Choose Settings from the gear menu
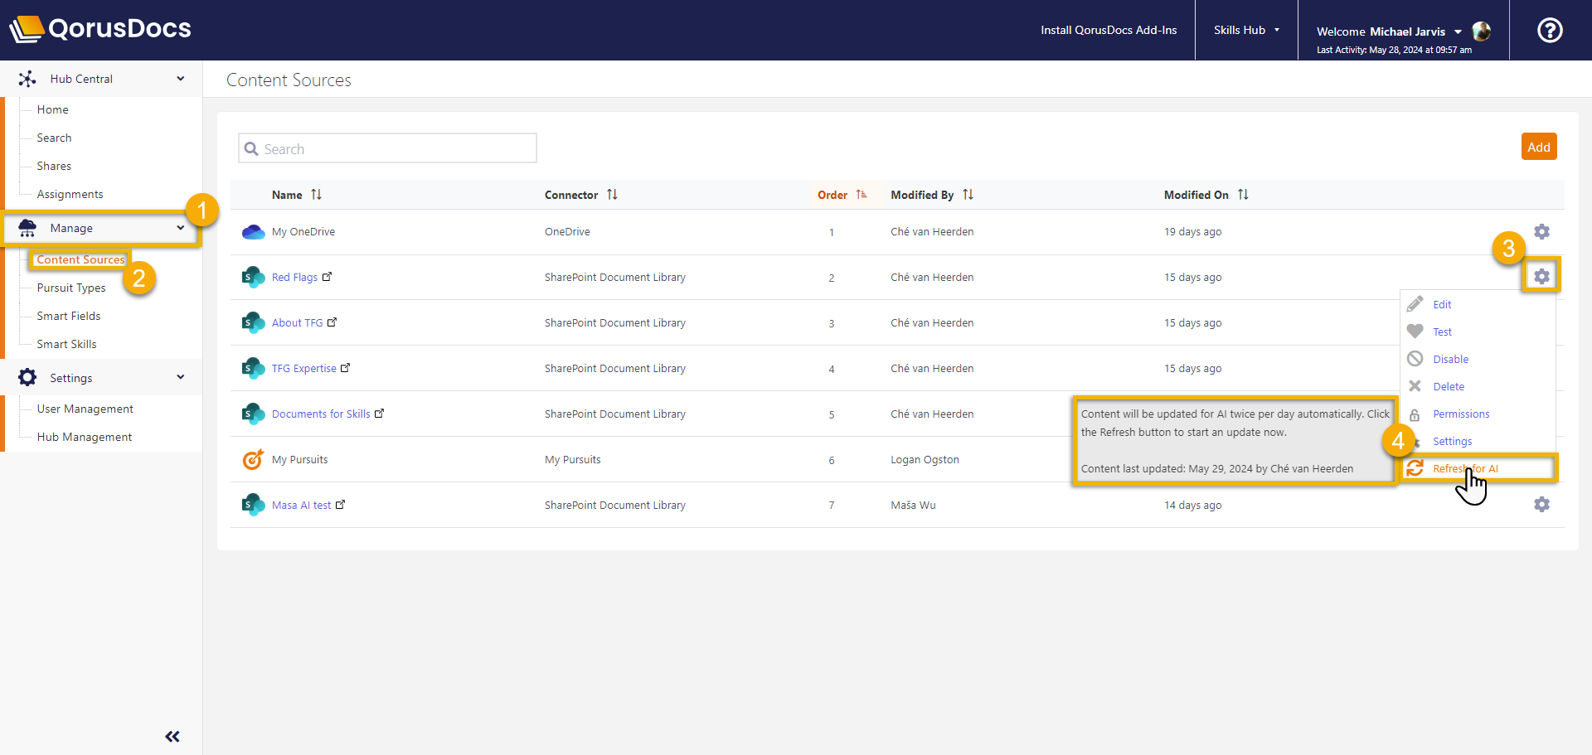Screen dimensions: 1592x755 point(1452,441)
